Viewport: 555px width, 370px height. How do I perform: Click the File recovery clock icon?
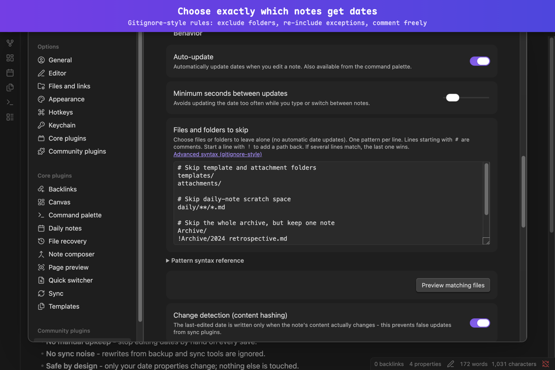[x=41, y=241]
